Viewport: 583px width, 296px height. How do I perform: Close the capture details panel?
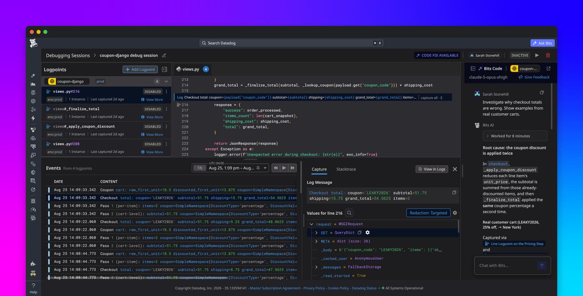click(455, 169)
